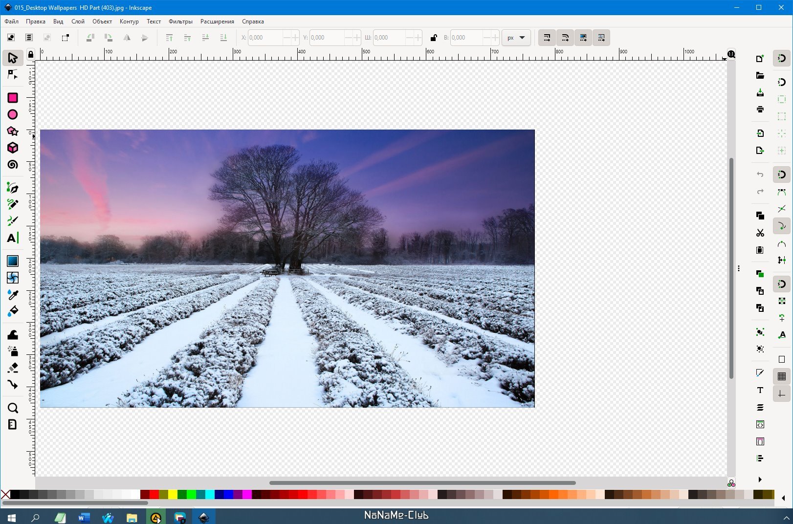The width and height of the screenshot is (793, 524).
Task: Open Align and Distribute dialog
Action: (x=760, y=458)
